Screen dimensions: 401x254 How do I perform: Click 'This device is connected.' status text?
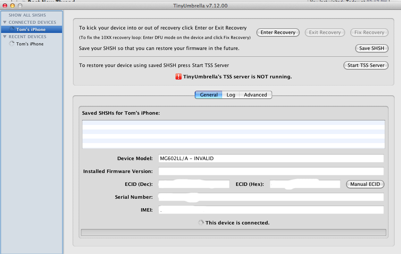pyautogui.click(x=237, y=223)
